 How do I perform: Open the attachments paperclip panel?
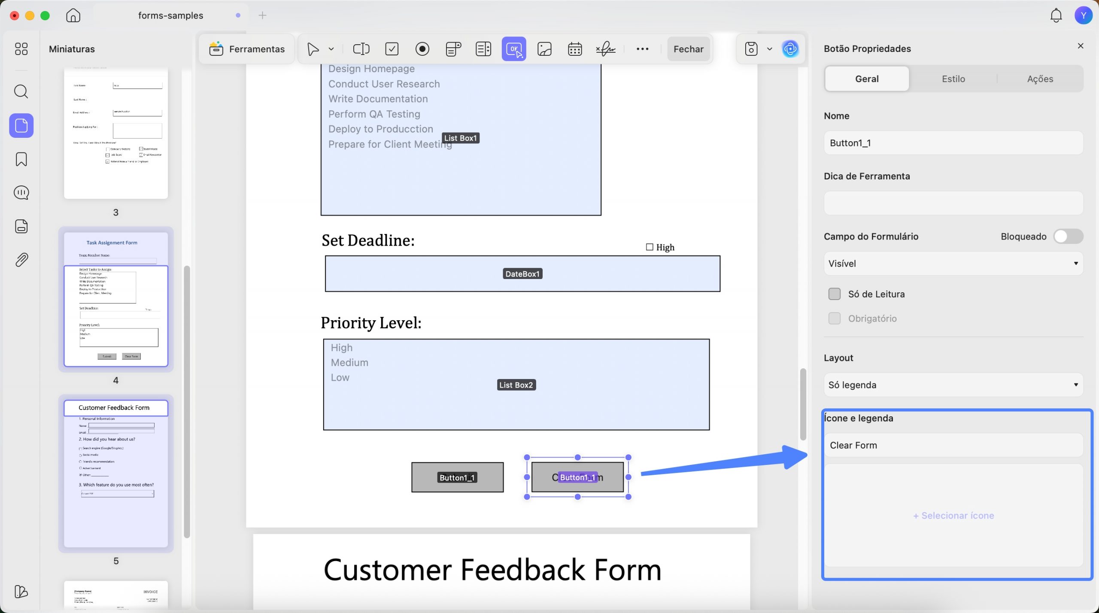click(21, 260)
